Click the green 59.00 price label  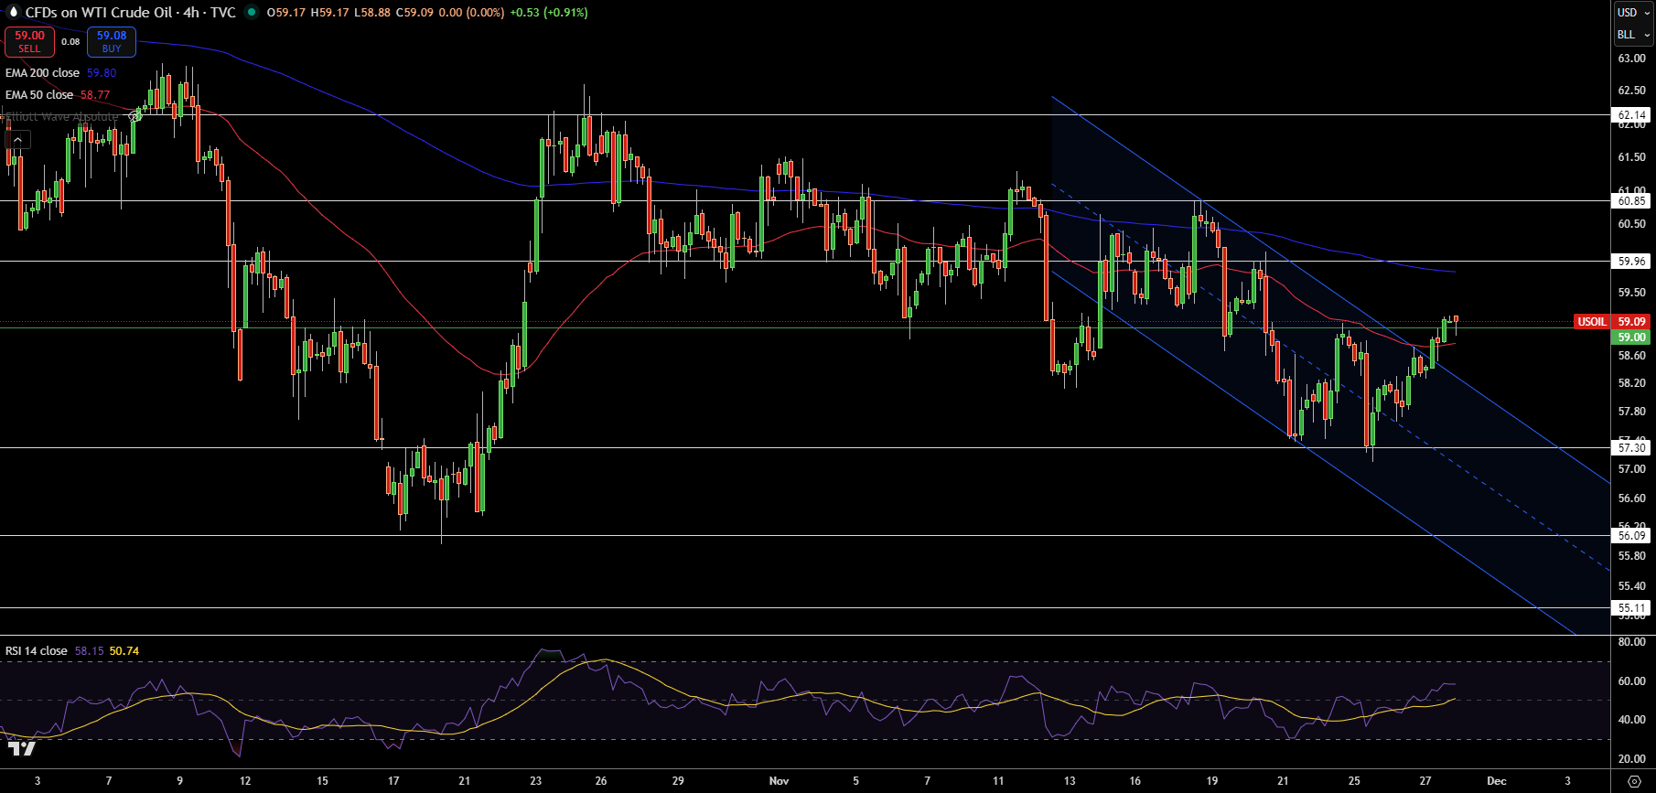coord(1631,338)
